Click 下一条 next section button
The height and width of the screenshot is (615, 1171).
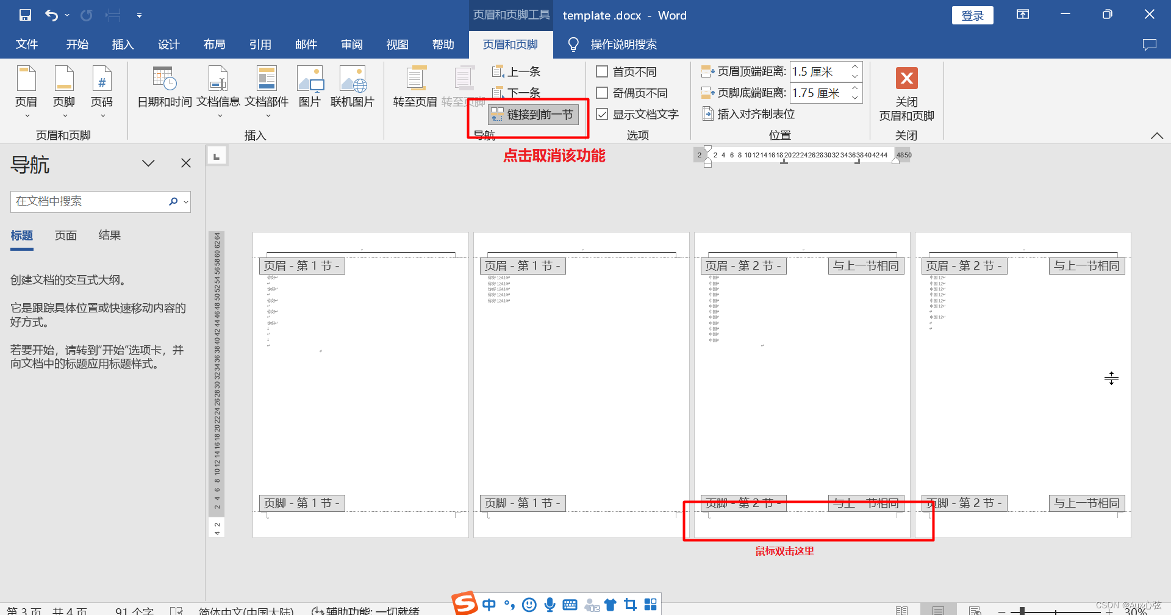[x=517, y=92]
